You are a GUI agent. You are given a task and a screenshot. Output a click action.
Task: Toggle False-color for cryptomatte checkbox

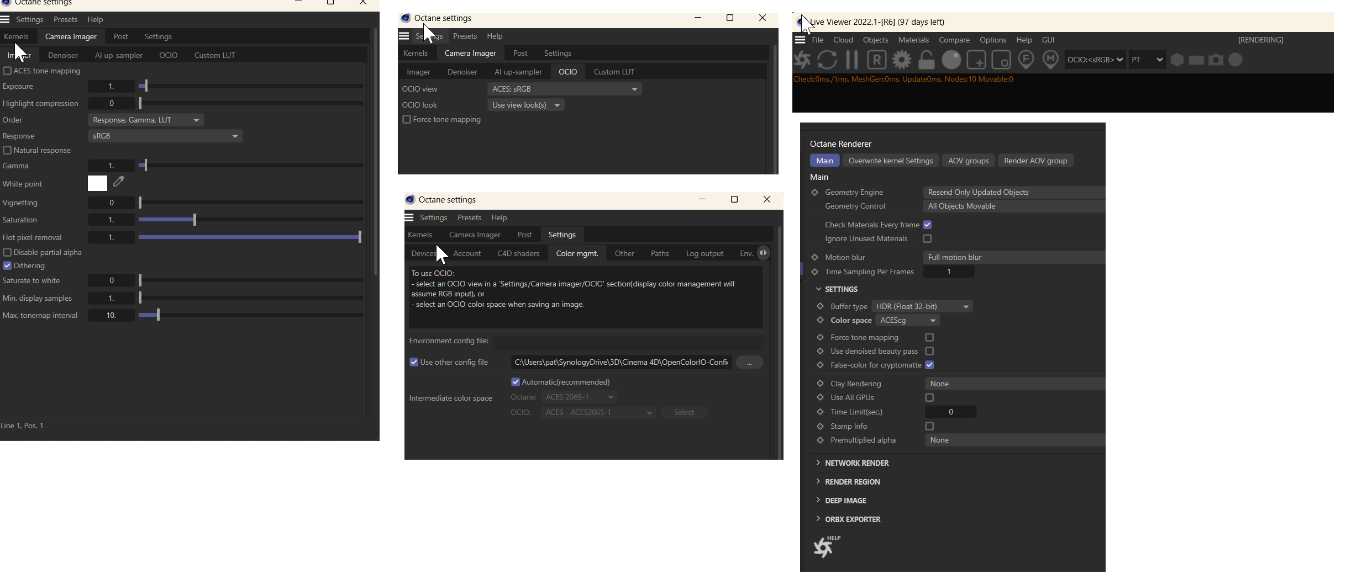tap(929, 365)
